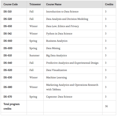Viewport: 117px width, 116px height.
Task: Select the Trimester column header
Action: 35,4
